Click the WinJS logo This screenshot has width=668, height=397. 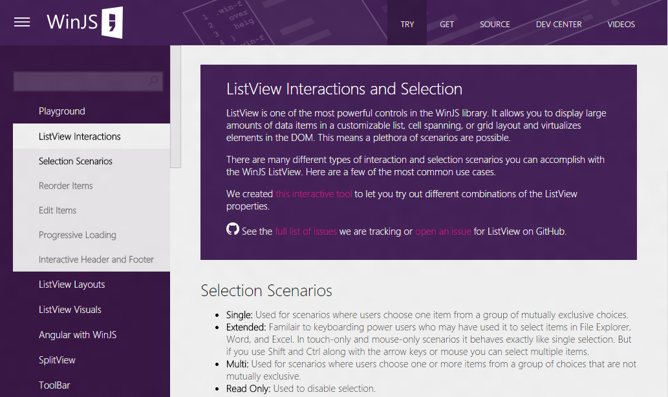(85, 23)
